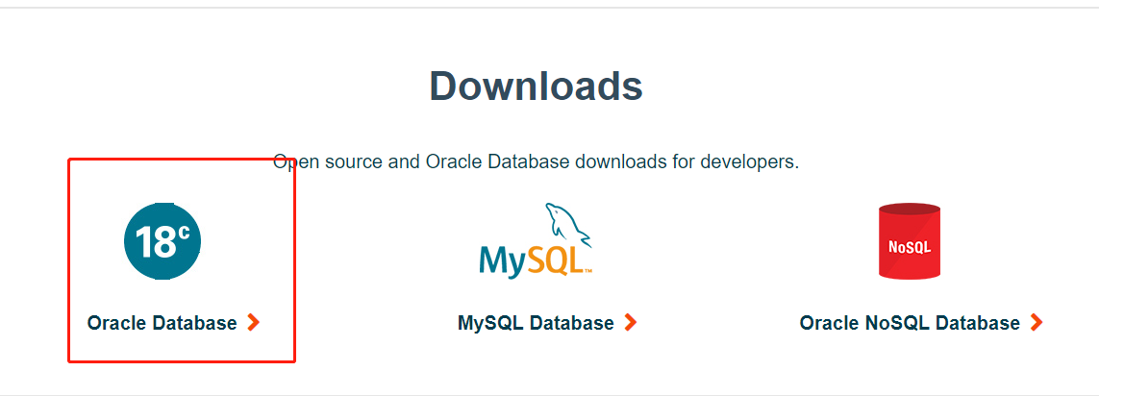
Task: Click the MySQL dolphin logo
Action: [537, 240]
